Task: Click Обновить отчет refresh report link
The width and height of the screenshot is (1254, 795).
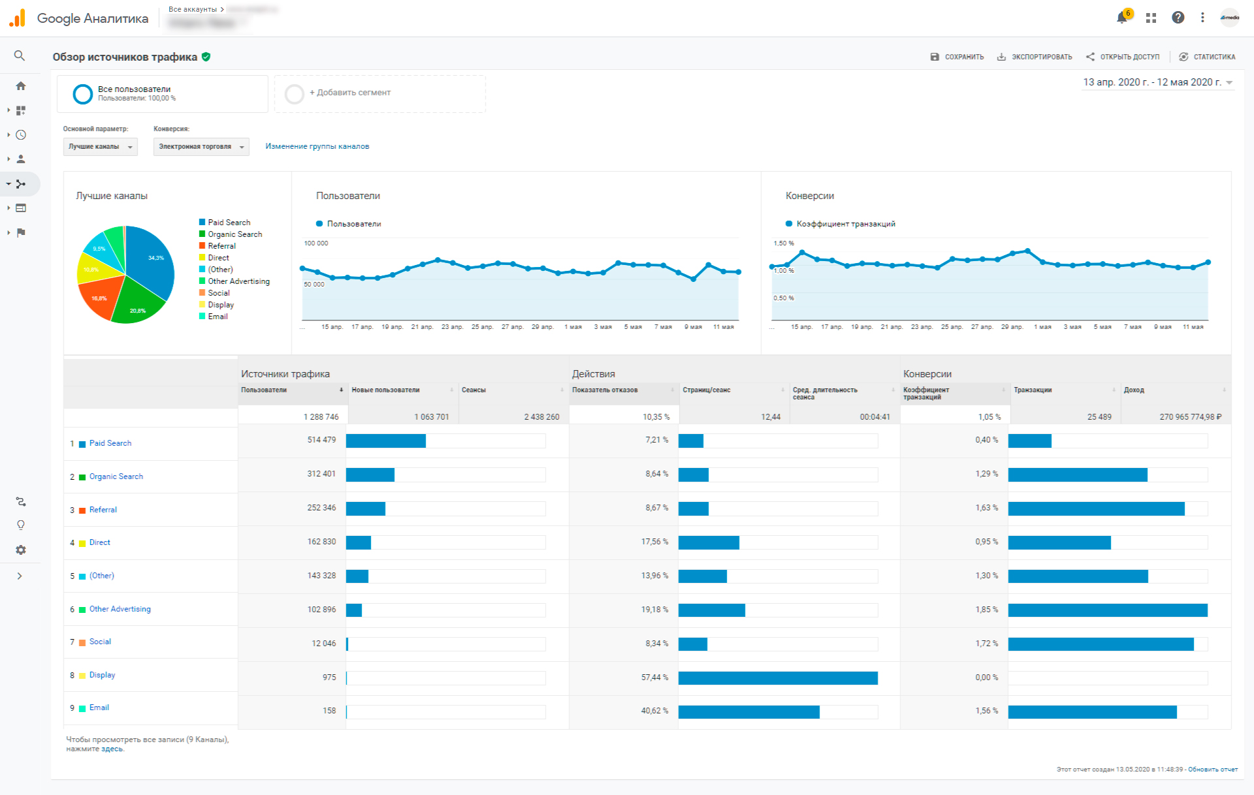Action: point(1213,770)
